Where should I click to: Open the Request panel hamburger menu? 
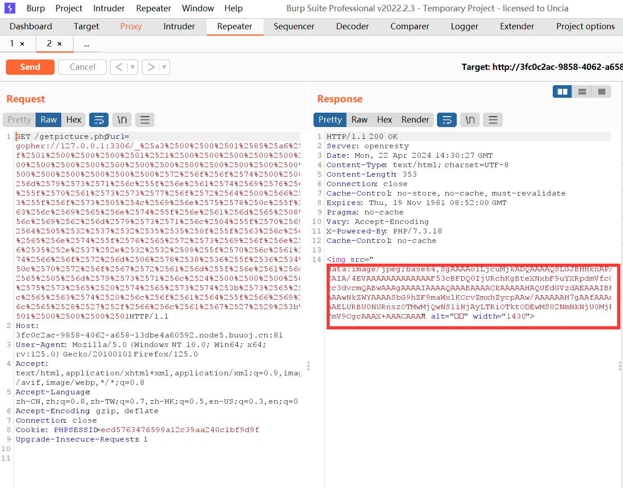(145, 119)
